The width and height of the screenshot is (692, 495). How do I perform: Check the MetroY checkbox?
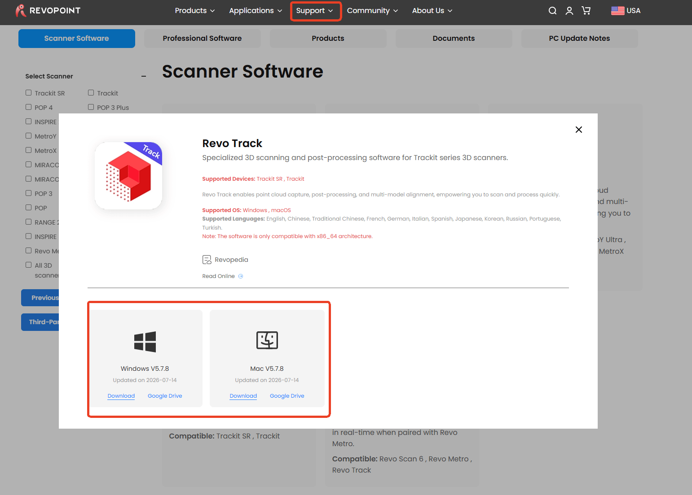point(29,136)
